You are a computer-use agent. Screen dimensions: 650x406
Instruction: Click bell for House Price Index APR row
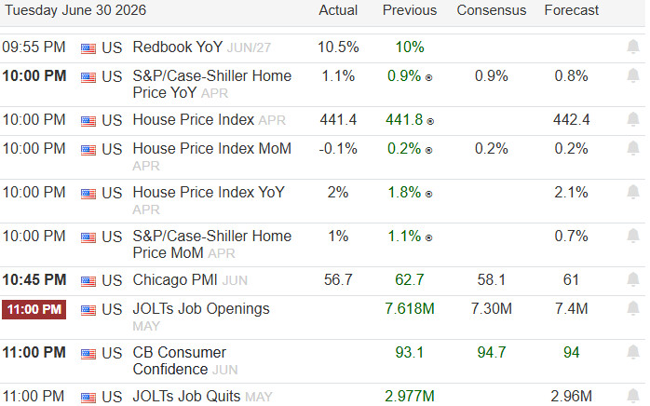tap(633, 120)
